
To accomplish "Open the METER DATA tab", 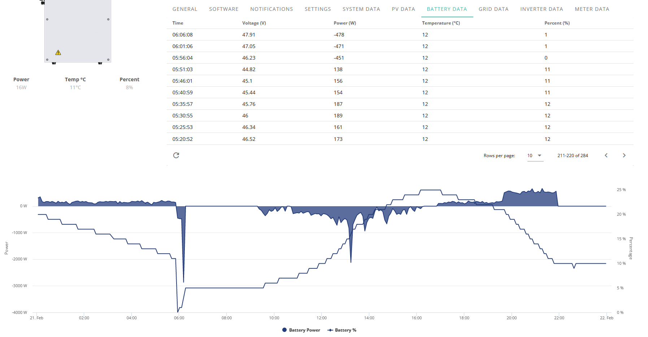I will click(592, 9).
